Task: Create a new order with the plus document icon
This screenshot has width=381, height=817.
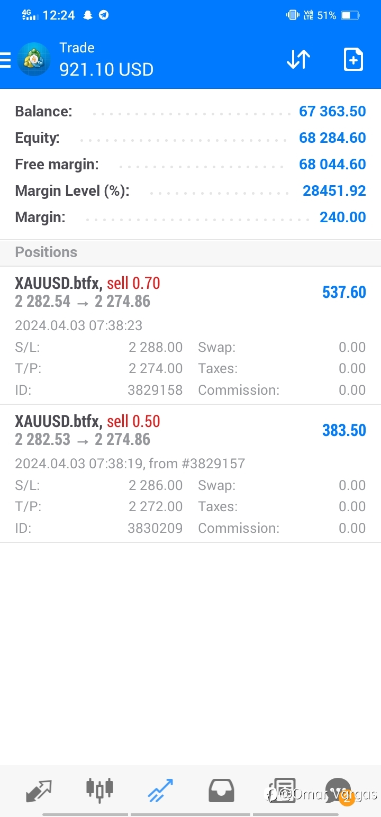Action: [x=353, y=59]
